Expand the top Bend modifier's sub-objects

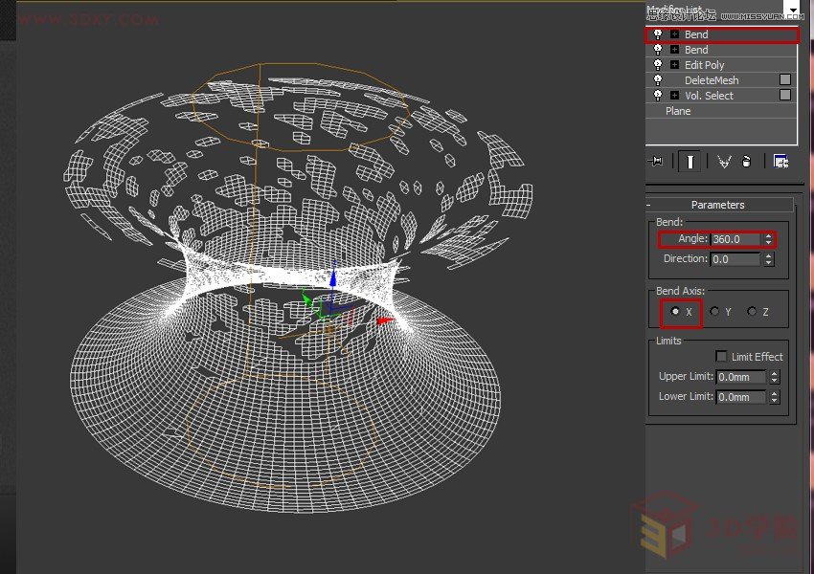673,33
